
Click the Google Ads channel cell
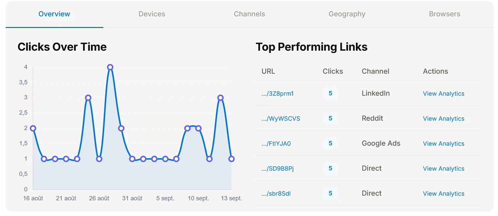[381, 143]
